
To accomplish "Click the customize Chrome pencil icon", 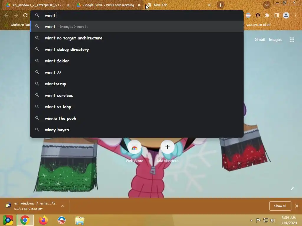I will tap(292, 188).
